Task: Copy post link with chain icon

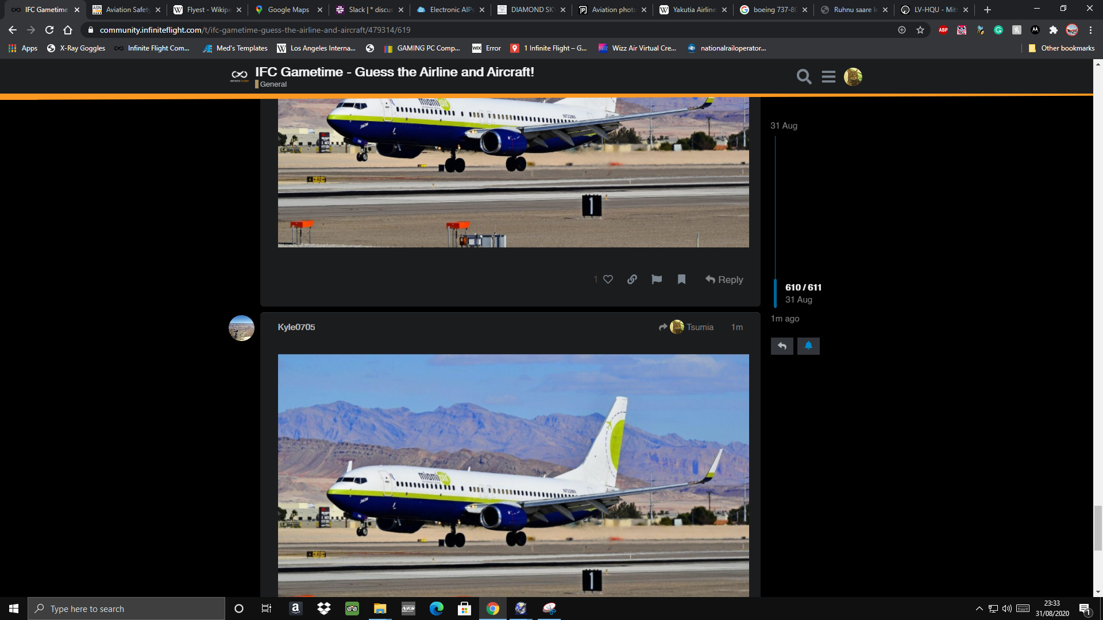Action: click(632, 280)
